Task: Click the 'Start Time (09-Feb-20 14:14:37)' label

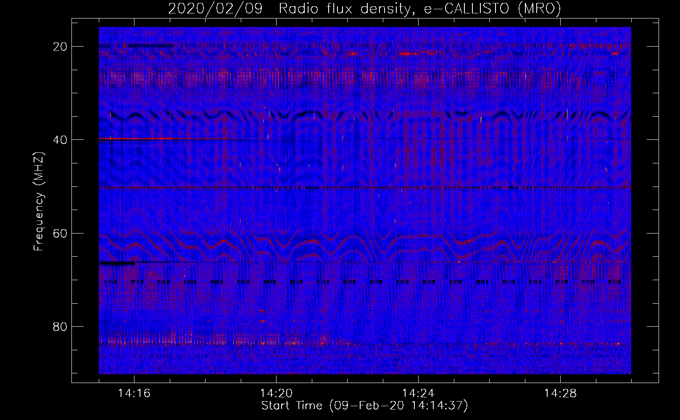Action: [x=364, y=406]
